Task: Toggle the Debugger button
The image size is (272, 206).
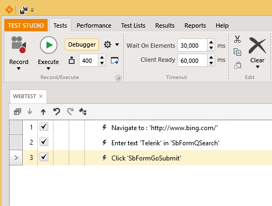Action: point(82,44)
